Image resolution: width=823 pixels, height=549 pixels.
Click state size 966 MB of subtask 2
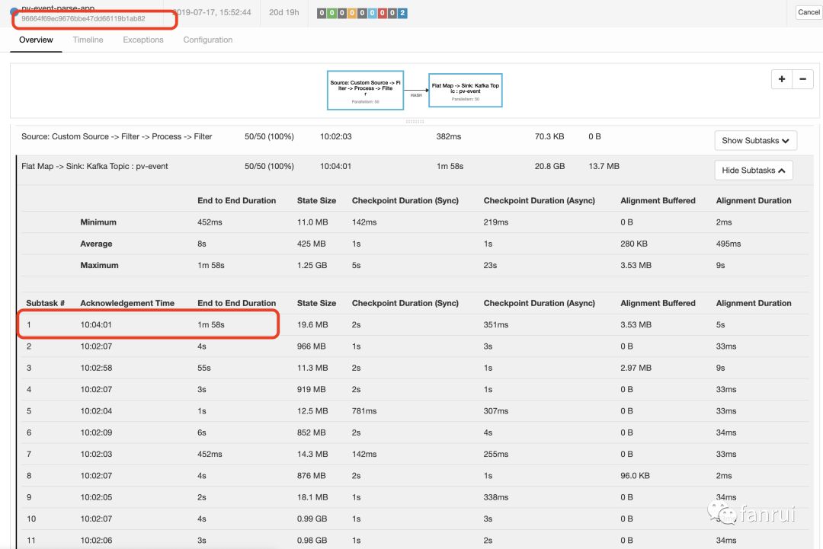pyautogui.click(x=311, y=346)
